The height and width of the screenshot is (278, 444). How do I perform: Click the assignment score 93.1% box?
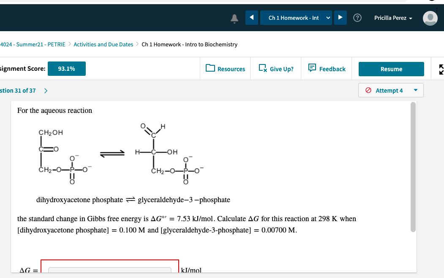pyautogui.click(x=66, y=68)
